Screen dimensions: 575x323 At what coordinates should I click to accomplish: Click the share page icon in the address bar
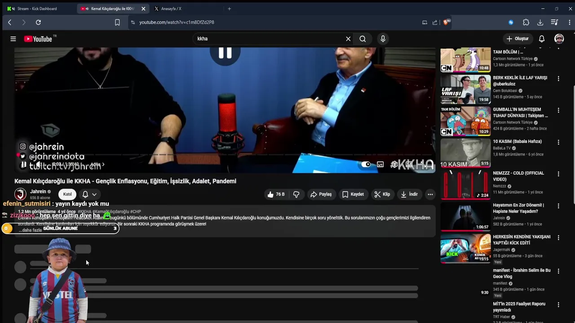(435, 22)
